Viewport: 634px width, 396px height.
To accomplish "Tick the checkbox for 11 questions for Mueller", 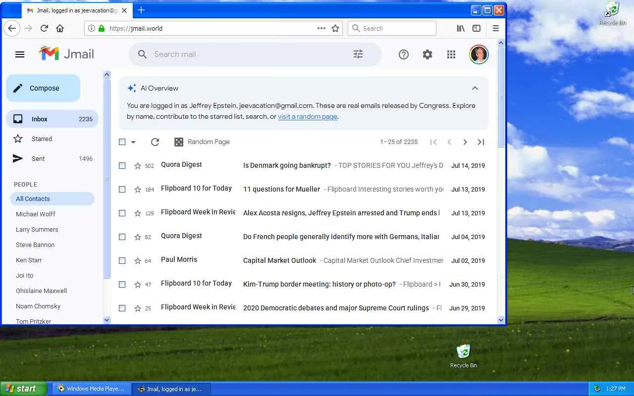I will coord(122,190).
